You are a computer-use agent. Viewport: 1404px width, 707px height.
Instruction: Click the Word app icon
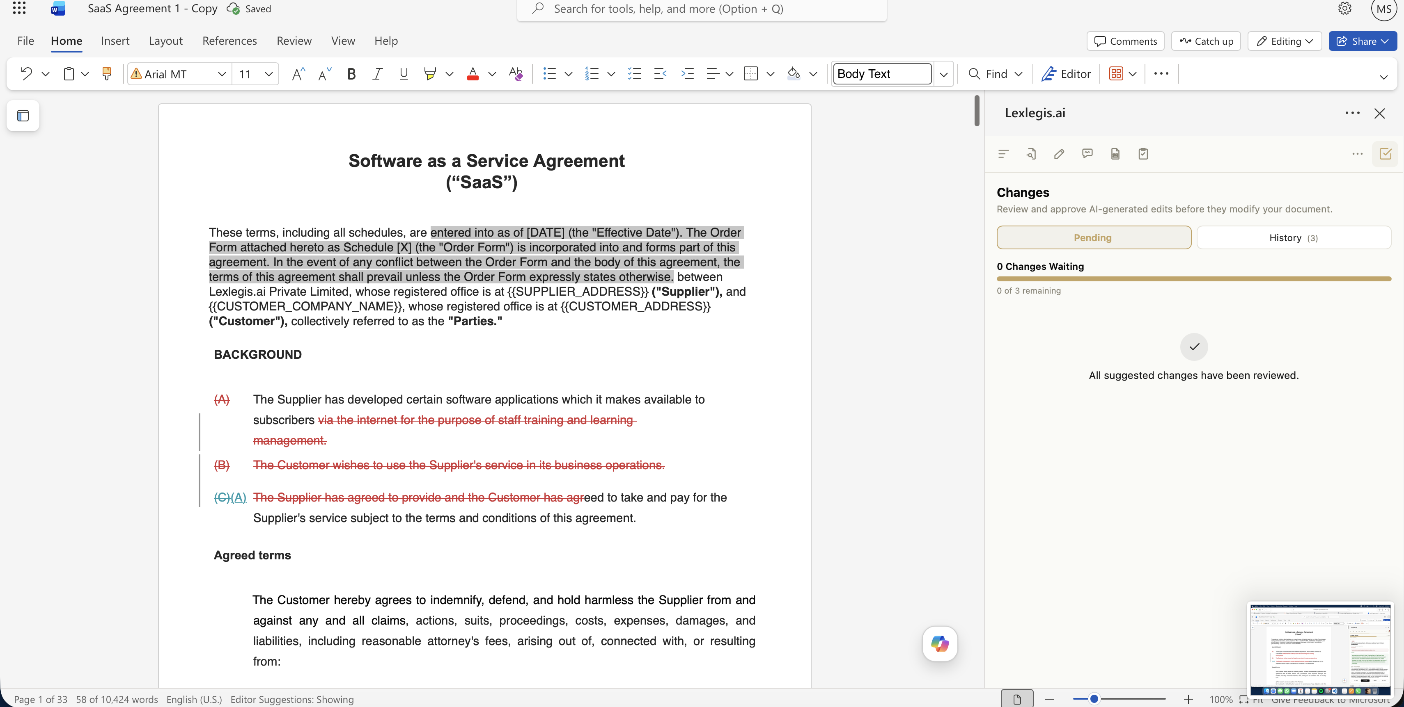(58, 8)
